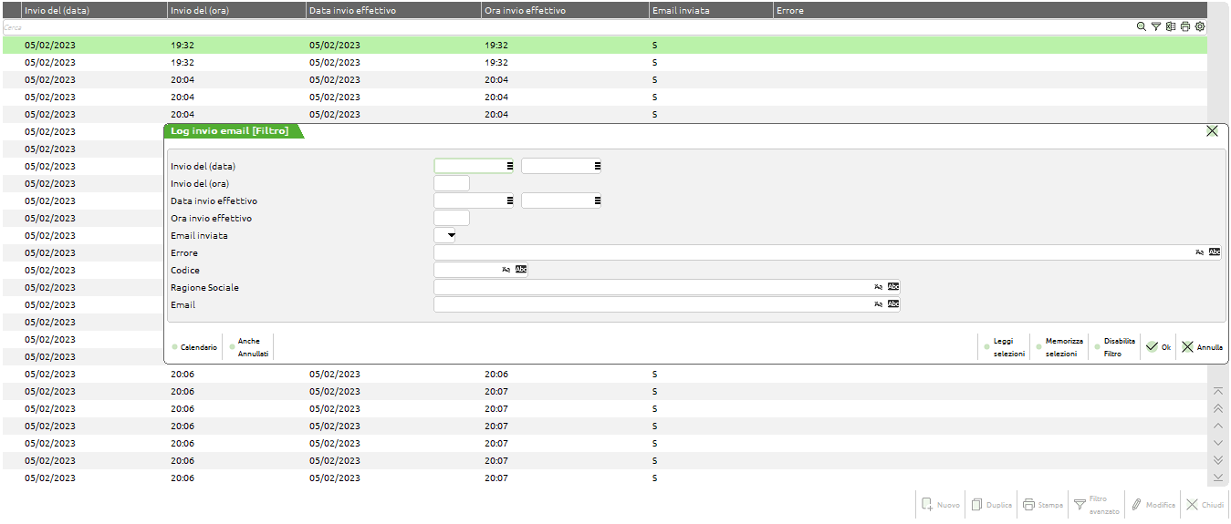Expand the Email inviata dropdown

tap(450, 235)
